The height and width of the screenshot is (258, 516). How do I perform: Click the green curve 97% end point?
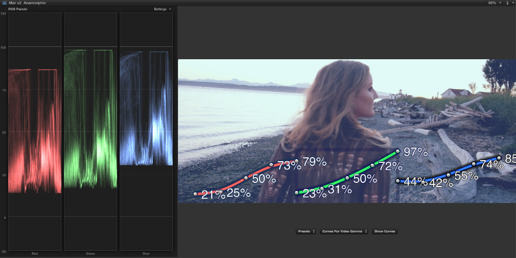pyautogui.click(x=398, y=151)
